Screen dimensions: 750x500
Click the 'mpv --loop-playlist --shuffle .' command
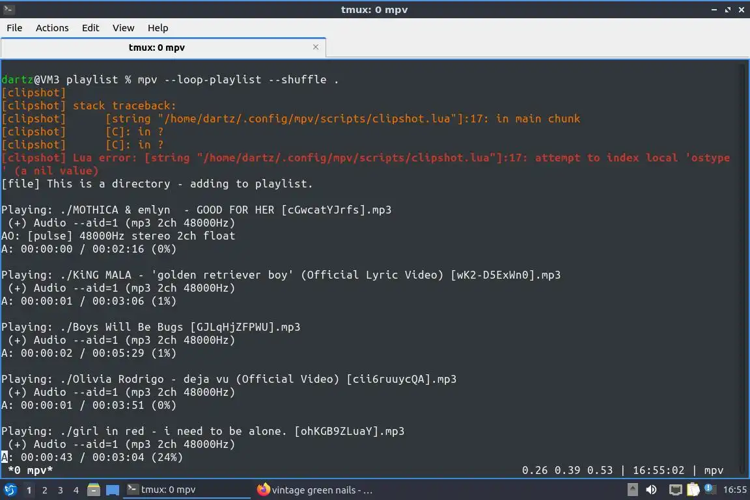tap(238, 79)
